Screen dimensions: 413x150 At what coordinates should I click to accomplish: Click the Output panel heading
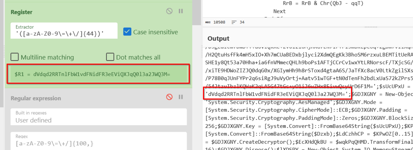(219, 39)
